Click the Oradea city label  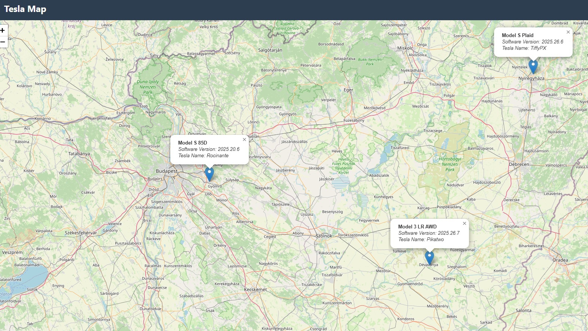560,260
